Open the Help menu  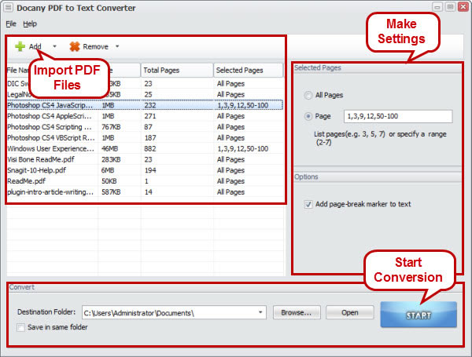coord(29,24)
